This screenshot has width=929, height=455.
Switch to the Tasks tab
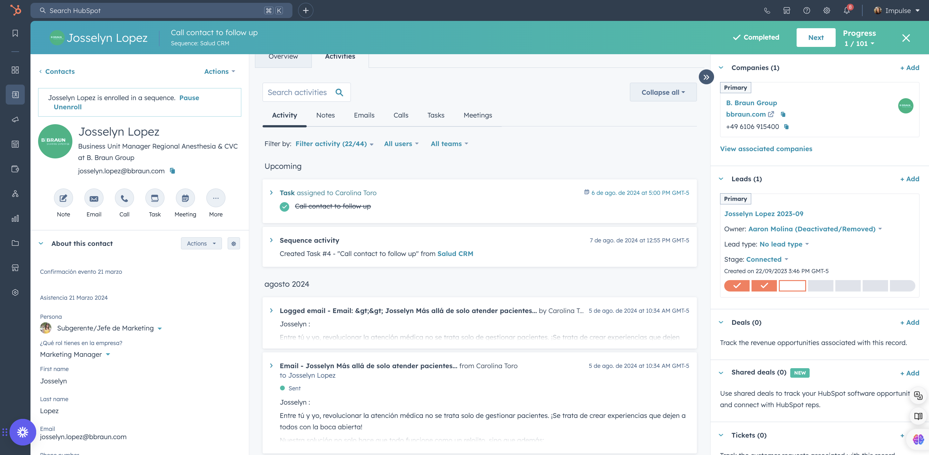point(436,116)
